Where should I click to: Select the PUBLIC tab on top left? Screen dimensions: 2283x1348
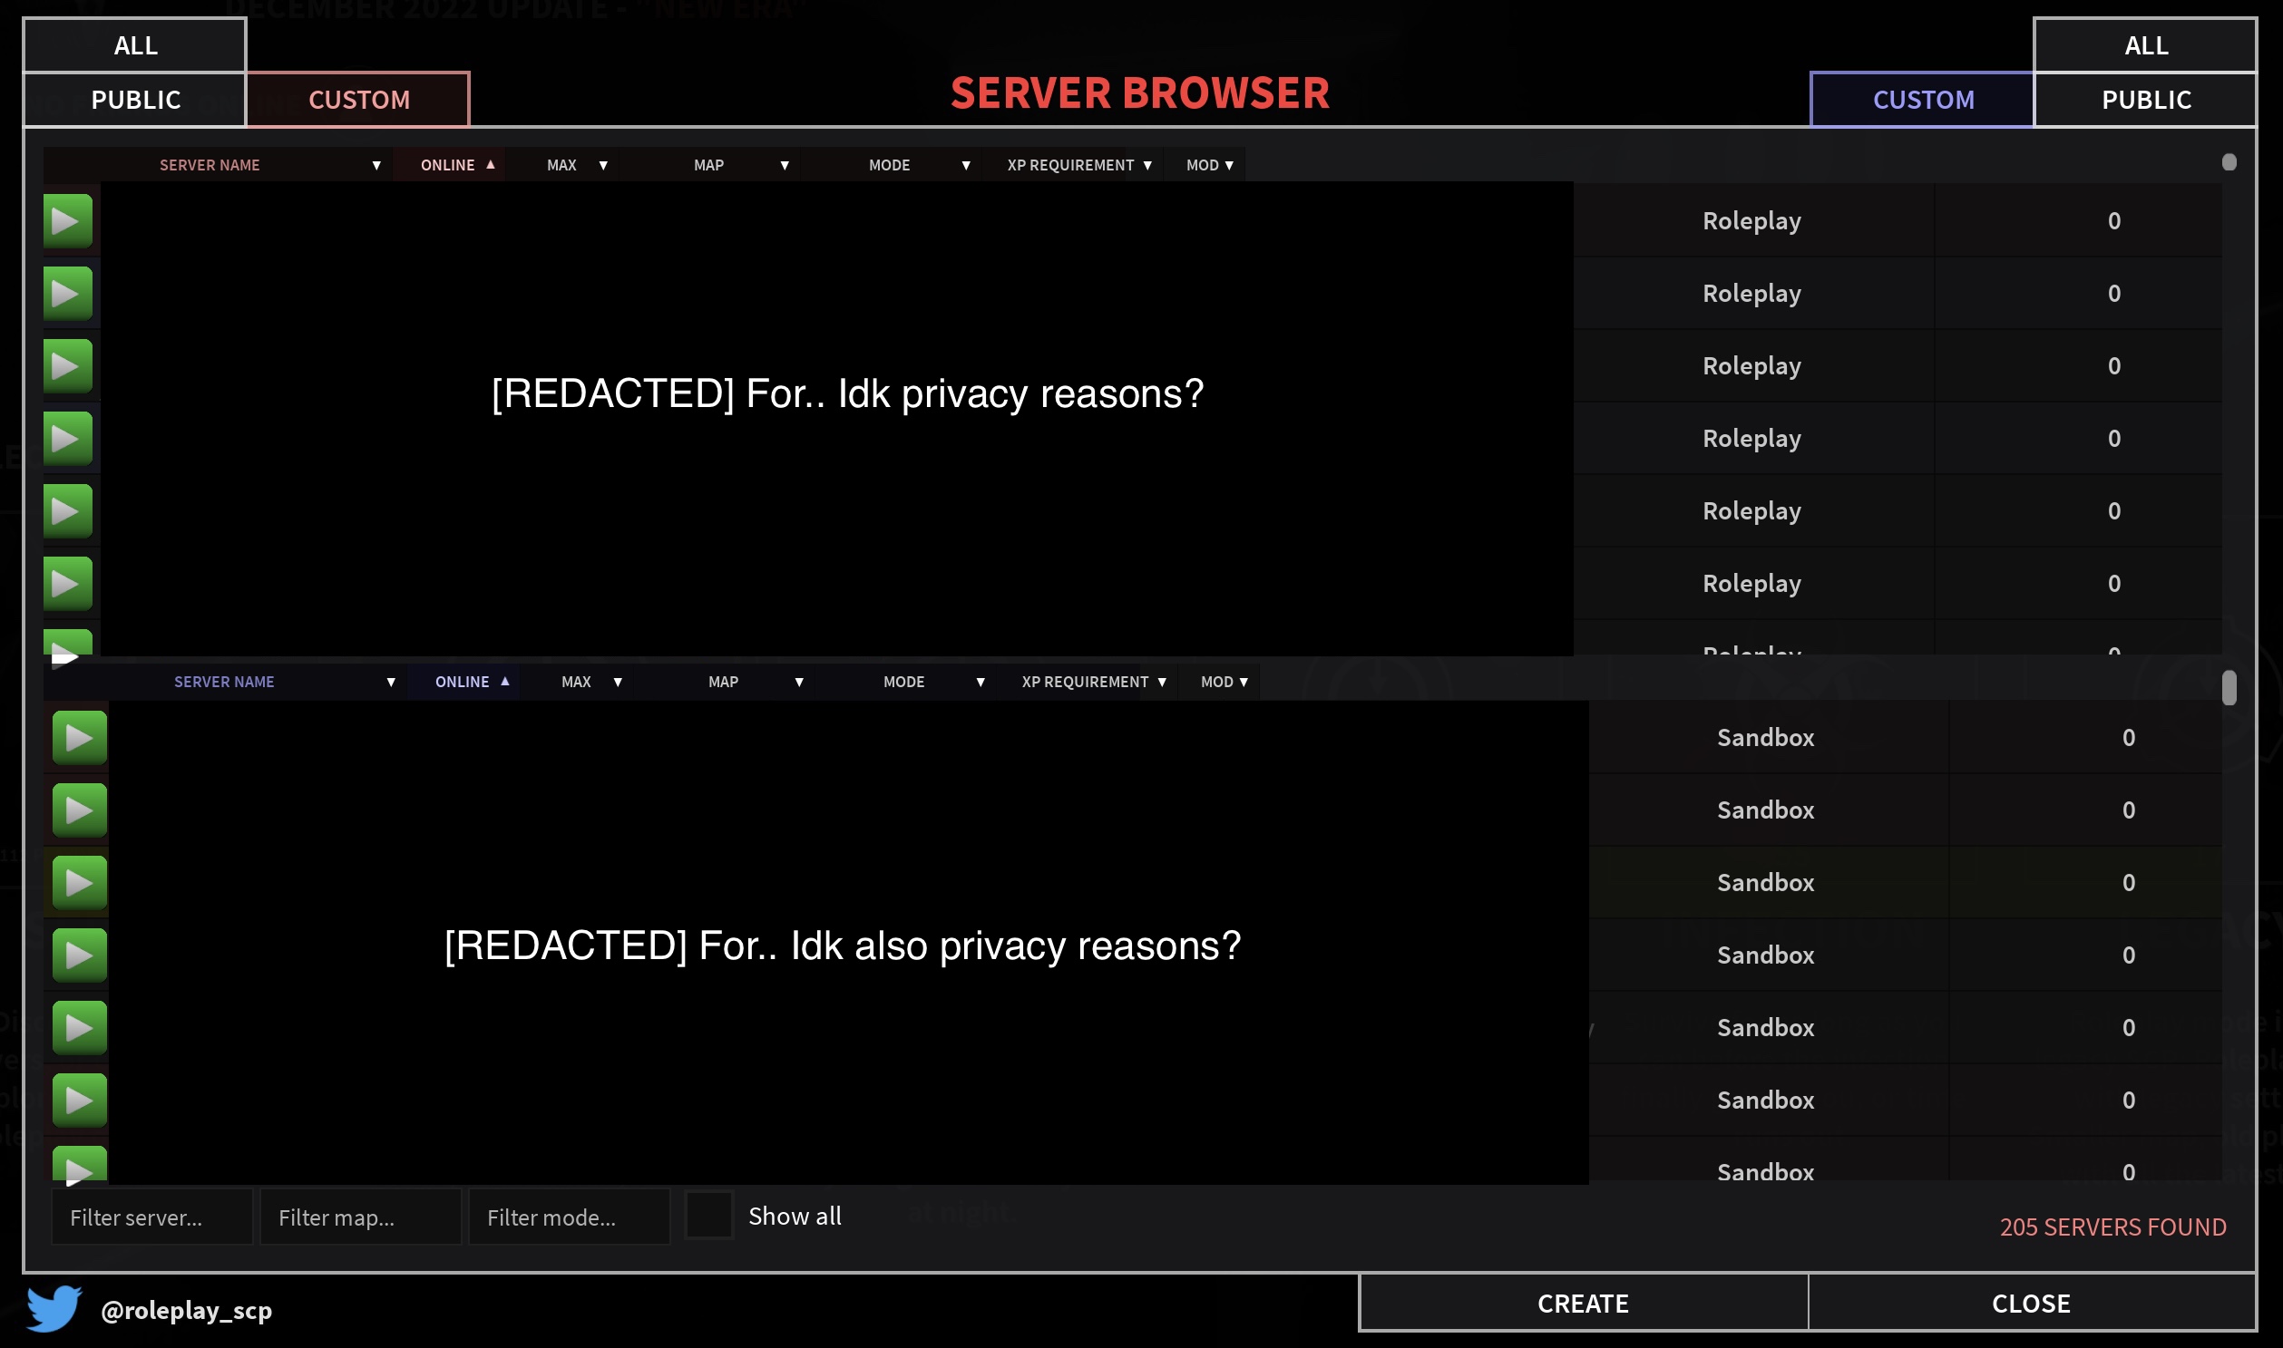[136, 100]
